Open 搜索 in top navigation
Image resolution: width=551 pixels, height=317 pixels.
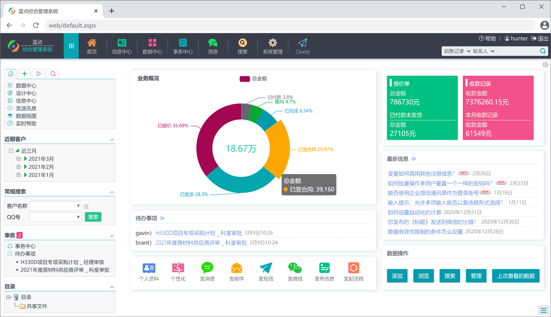pos(242,46)
